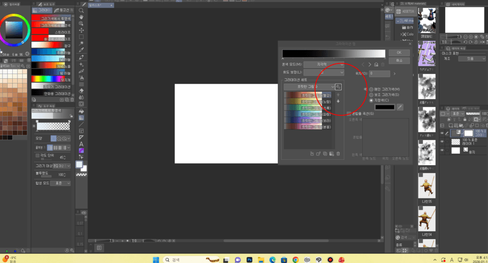Click 취소 to cancel the gradient dialog
The height and width of the screenshot is (263, 488).
pyautogui.click(x=399, y=60)
